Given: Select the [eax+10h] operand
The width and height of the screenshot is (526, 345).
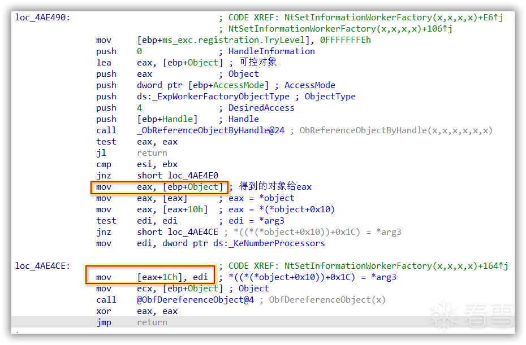Looking at the screenshot, I should [x=185, y=209].
